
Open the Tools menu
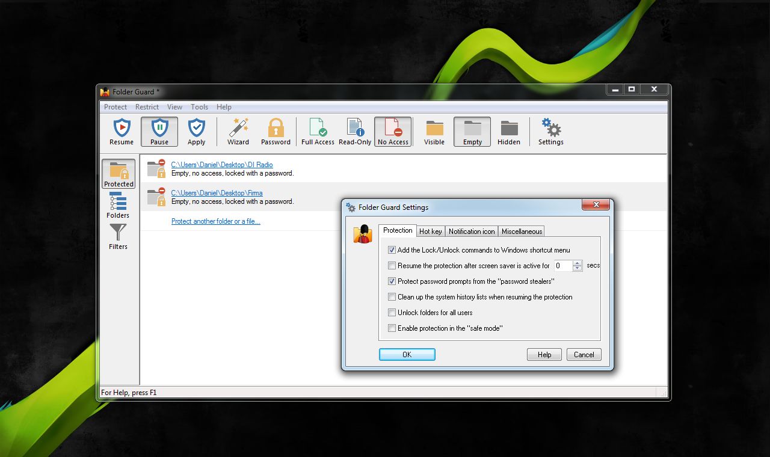200,107
